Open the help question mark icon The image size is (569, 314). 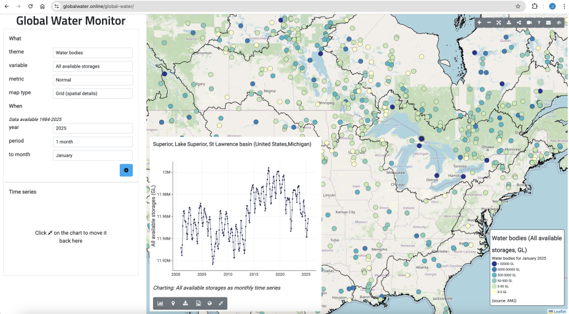tap(539, 23)
